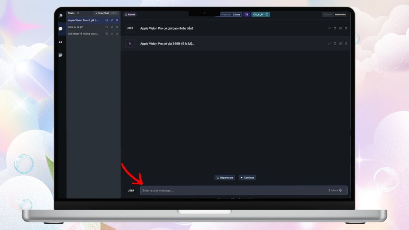
Task: Export the current conversation
Action: pos(130,15)
